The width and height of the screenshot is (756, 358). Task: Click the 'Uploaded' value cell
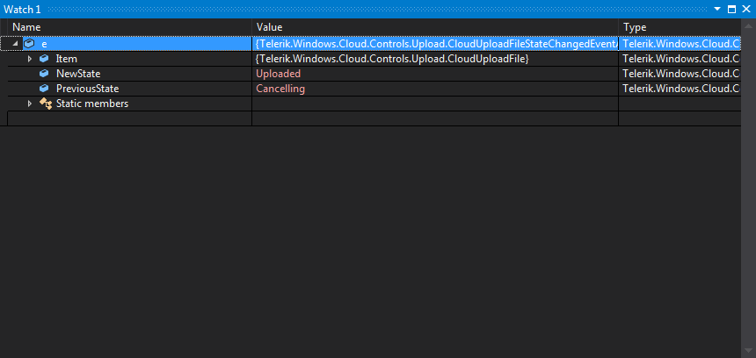click(278, 74)
